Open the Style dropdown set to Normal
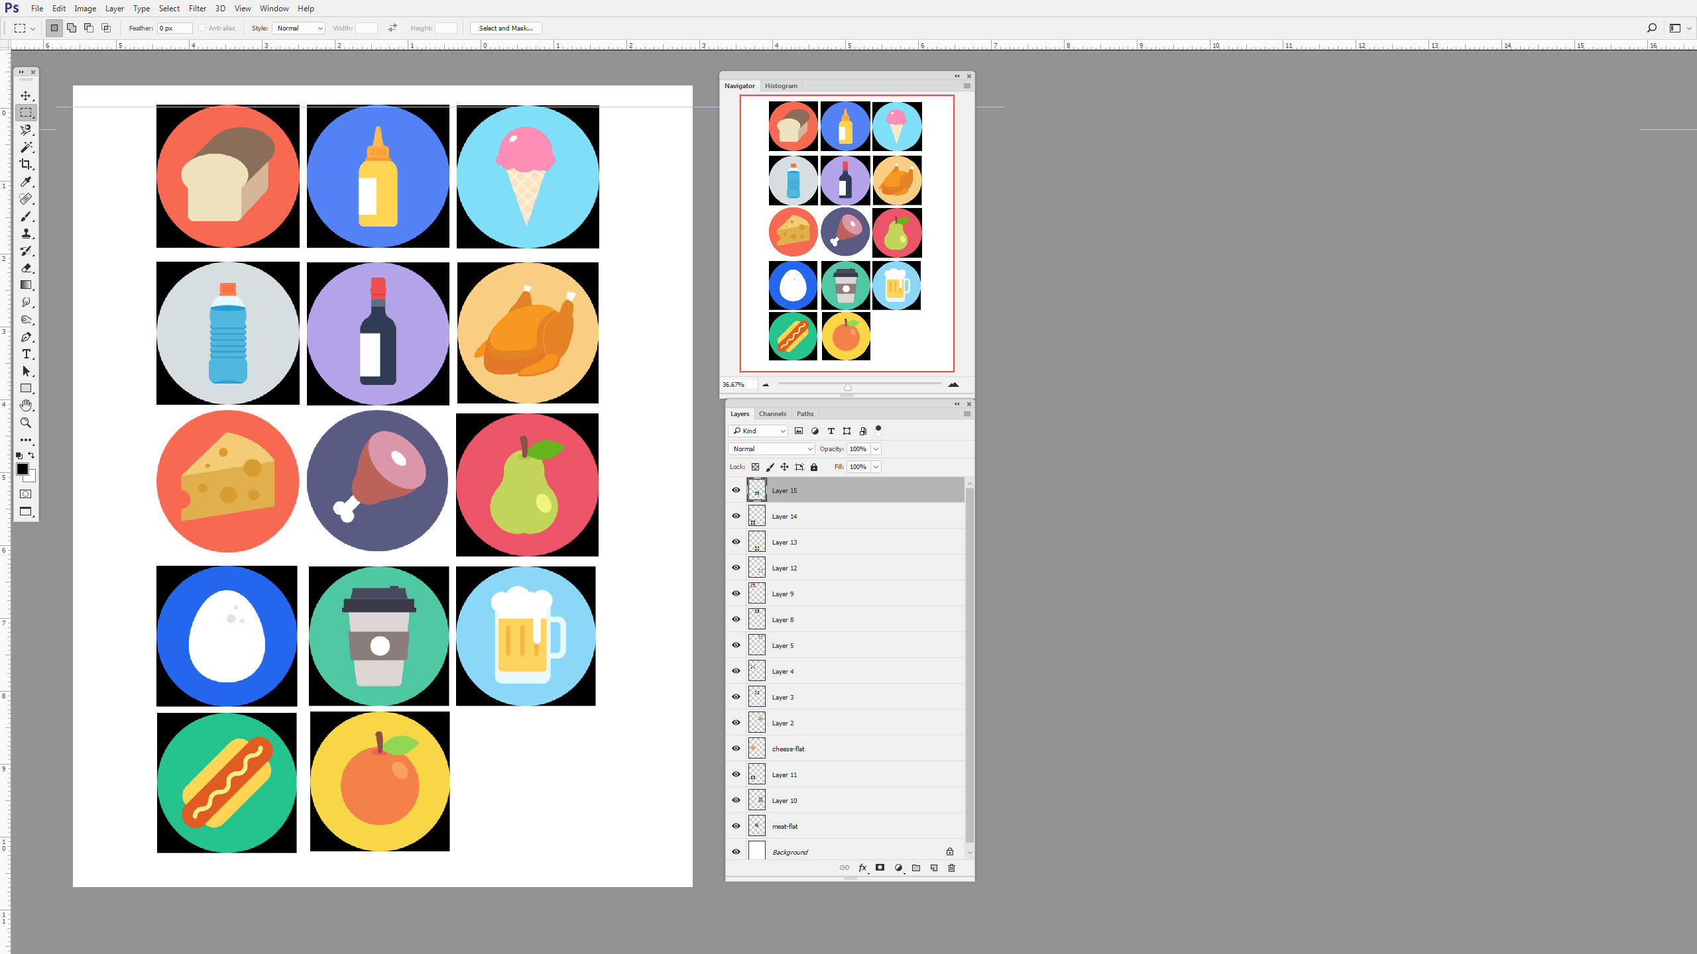The height and width of the screenshot is (954, 1697). (x=298, y=28)
